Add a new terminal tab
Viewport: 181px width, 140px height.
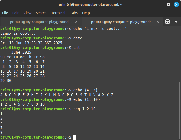tap(167, 22)
